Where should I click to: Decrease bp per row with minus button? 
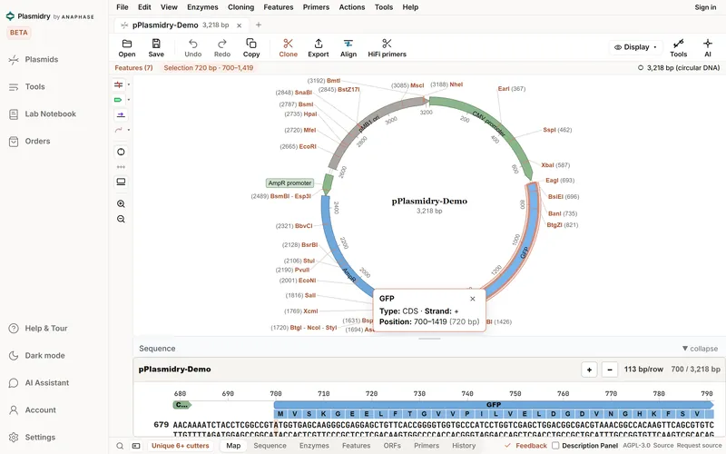point(610,370)
